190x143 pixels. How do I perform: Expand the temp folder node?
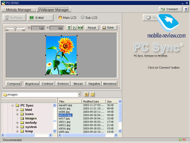17,131
